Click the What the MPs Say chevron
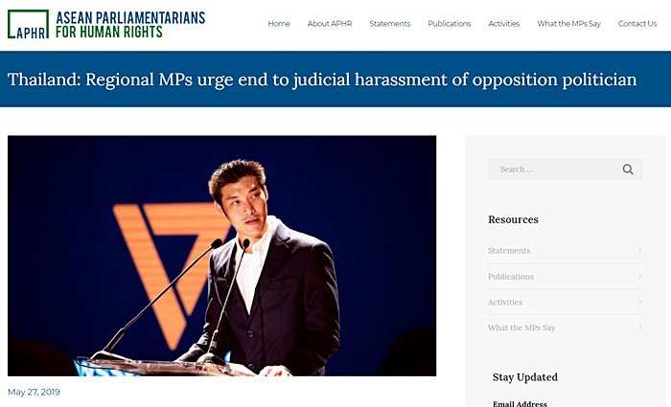The image size is (671, 407). point(639,328)
